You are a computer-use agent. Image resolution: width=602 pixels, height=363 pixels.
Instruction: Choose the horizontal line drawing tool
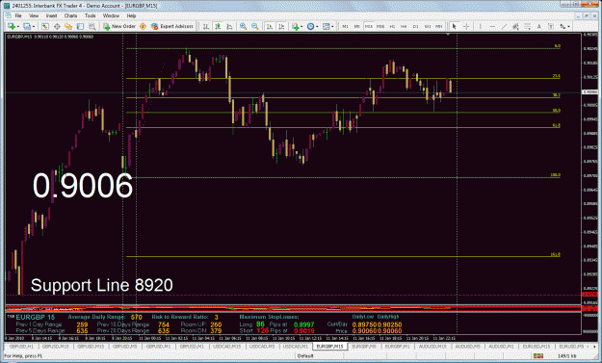[492, 26]
